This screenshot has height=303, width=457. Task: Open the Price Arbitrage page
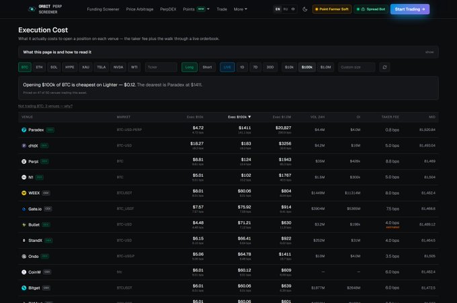pos(140,9)
